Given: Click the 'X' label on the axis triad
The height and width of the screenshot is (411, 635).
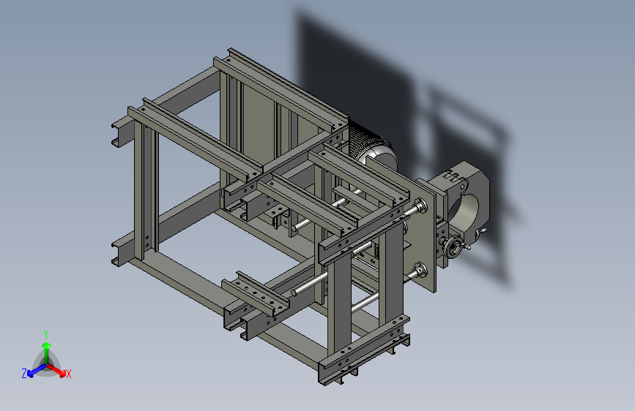Looking at the screenshot, I should click(x=69, y=374).
